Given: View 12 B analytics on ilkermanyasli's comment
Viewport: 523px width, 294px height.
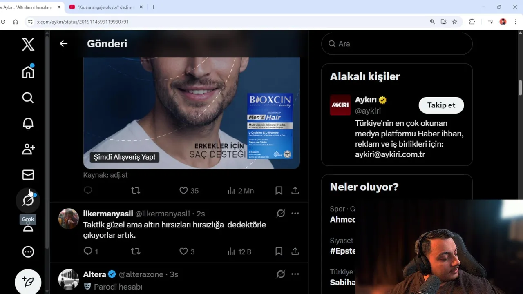Looking at the screenshot, I should point(239,252).
